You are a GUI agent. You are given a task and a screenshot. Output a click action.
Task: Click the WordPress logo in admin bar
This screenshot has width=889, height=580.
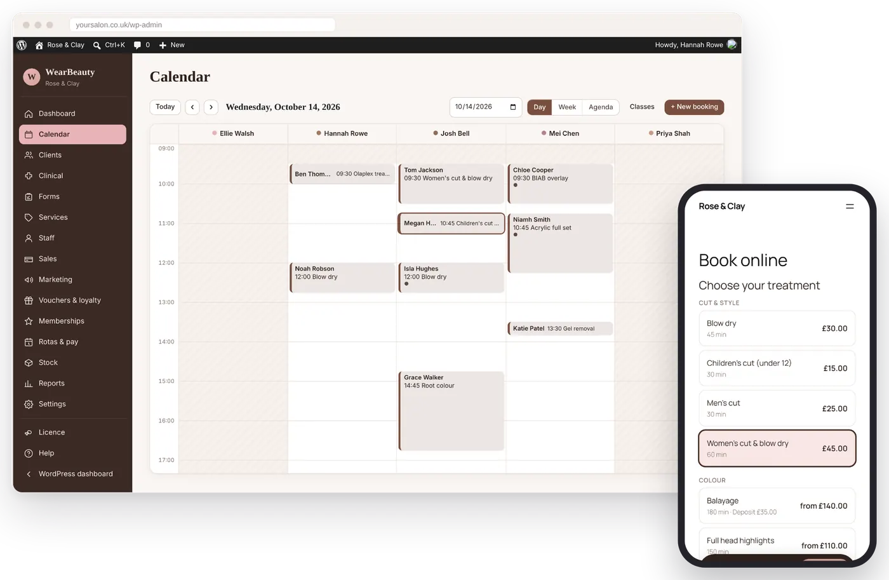coord(22,45)
